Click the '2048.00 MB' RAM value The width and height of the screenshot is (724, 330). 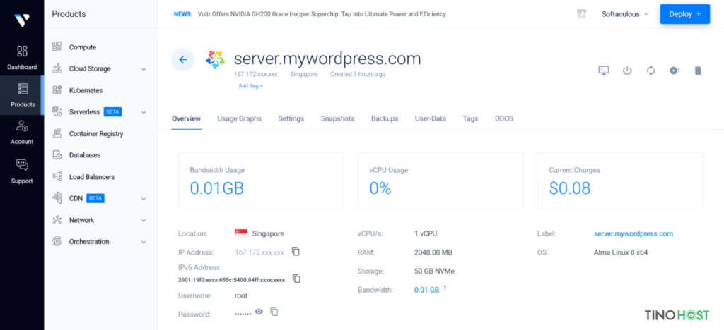pos(433,252)
